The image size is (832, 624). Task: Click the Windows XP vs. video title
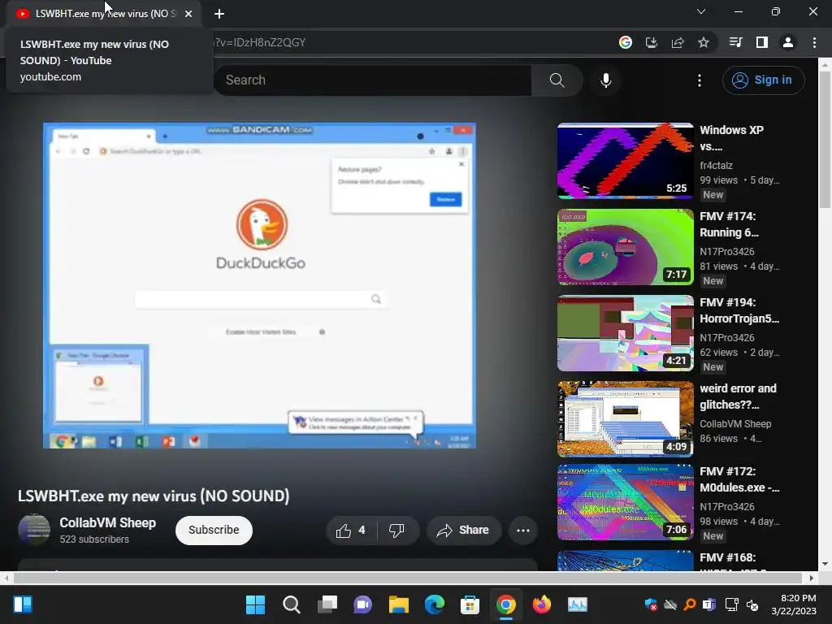732,138
